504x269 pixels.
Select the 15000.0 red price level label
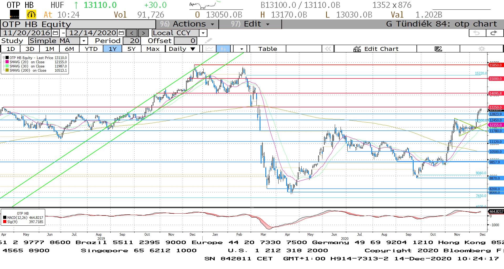pyautogui.click(x=496, y=79)
